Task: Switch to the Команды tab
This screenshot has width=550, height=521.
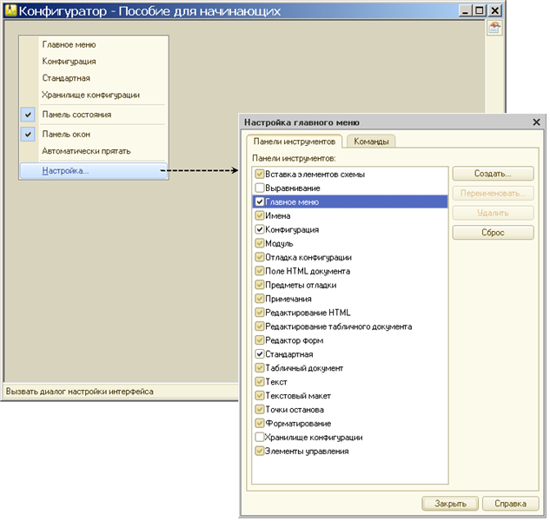Action: pos(370,142)
